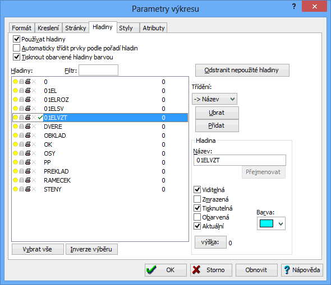Toggle visibility bulb icon of layer 0
This screenshot has width=331, height=285.
[x=15, y=82]
